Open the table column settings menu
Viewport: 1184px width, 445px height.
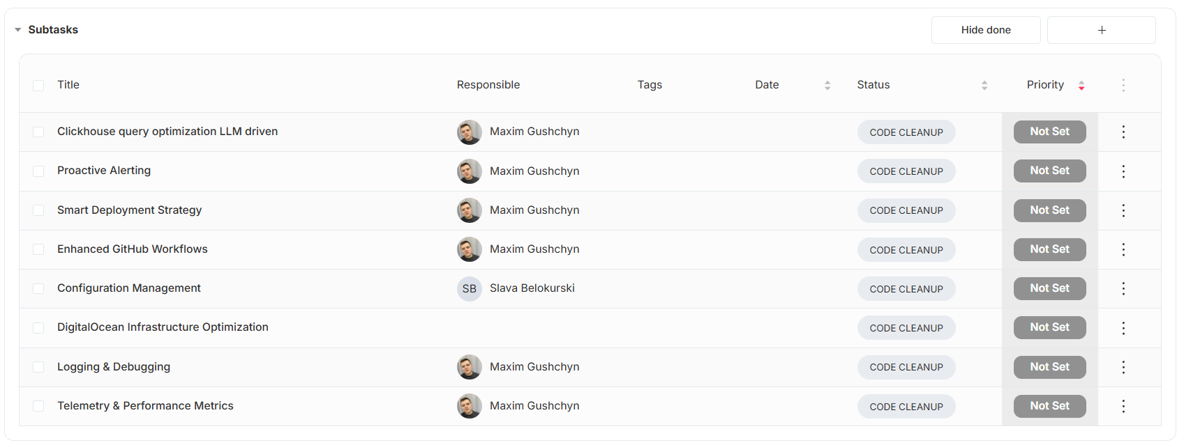point(1123,85)
